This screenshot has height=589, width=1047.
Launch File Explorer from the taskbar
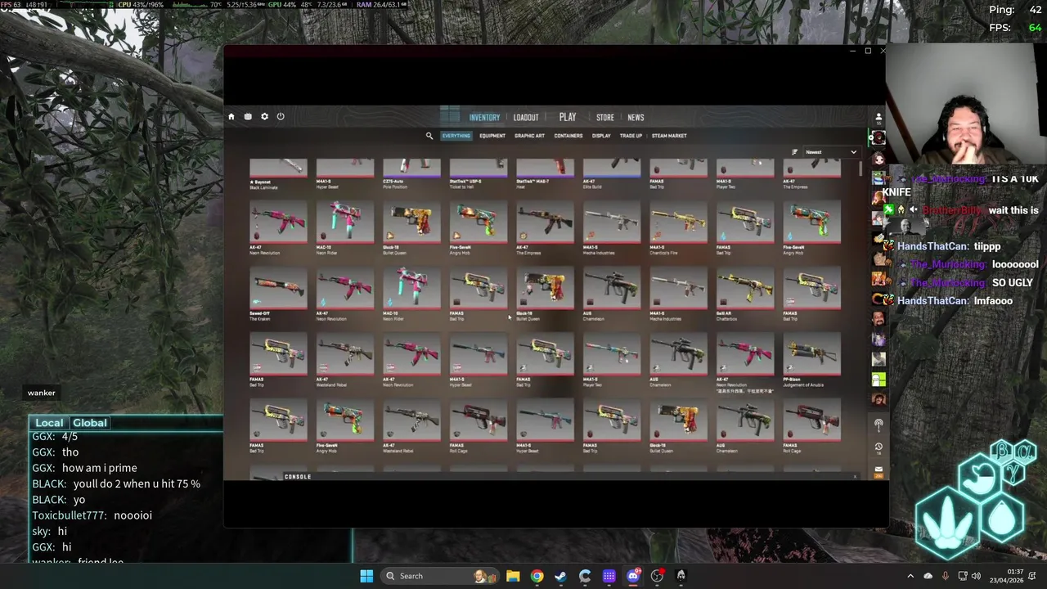pos(513,576)
